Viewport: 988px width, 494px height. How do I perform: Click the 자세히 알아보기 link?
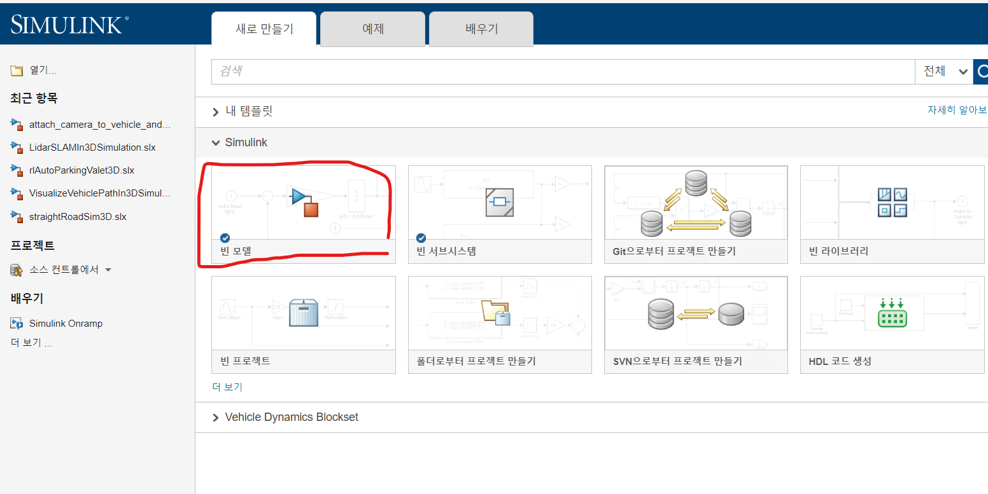click(x=957, y=110)
